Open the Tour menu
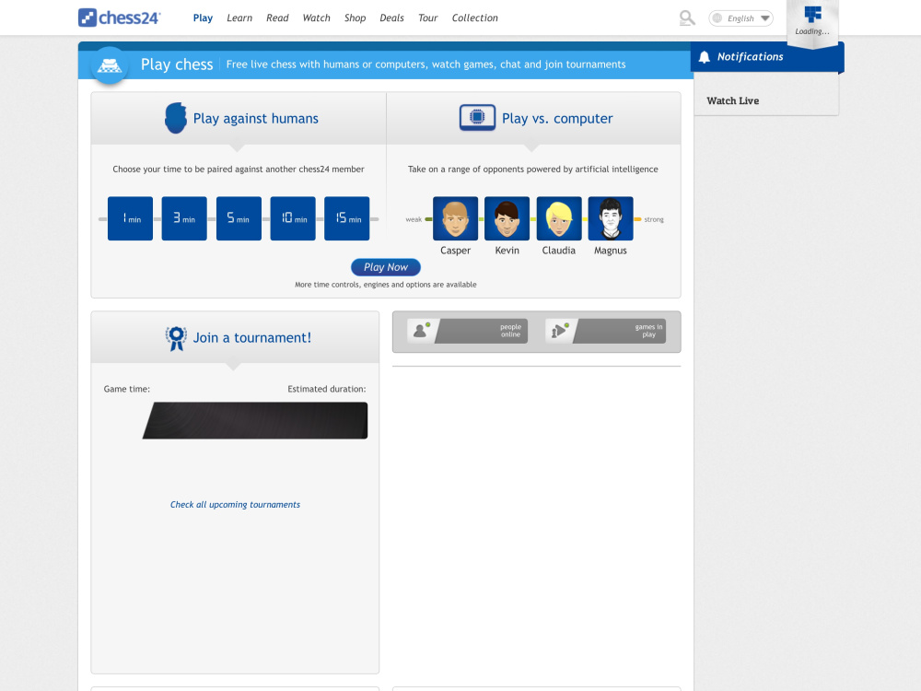This screenshot has width=921, height=691. [427, 18]
